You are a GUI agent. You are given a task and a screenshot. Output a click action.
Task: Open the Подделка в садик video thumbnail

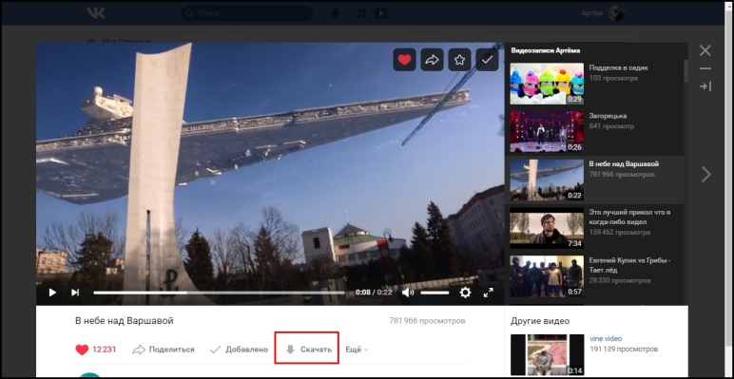547,84
